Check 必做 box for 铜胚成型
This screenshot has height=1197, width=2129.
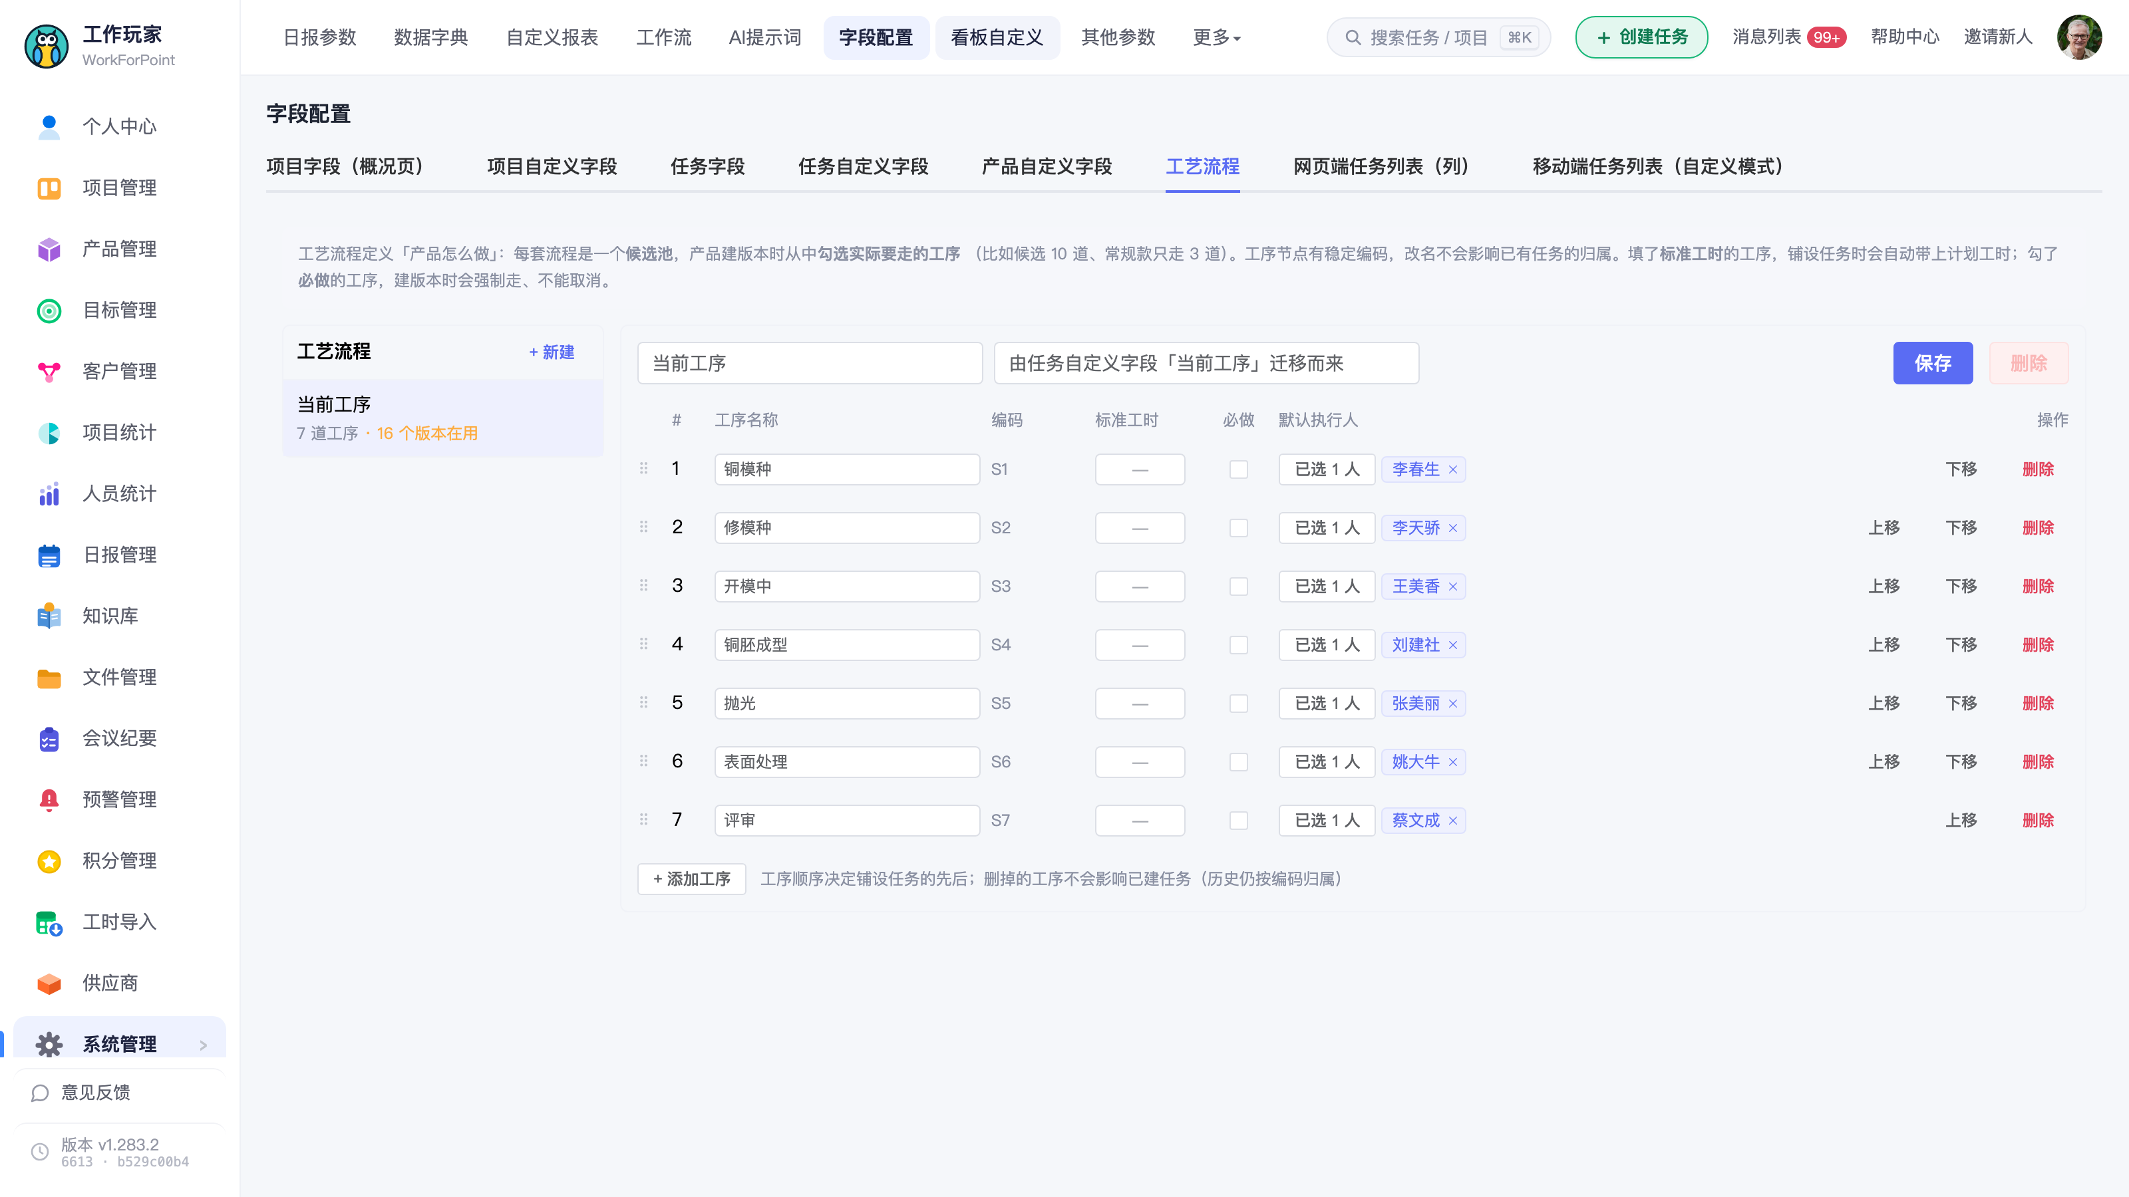coord(1238,645)
